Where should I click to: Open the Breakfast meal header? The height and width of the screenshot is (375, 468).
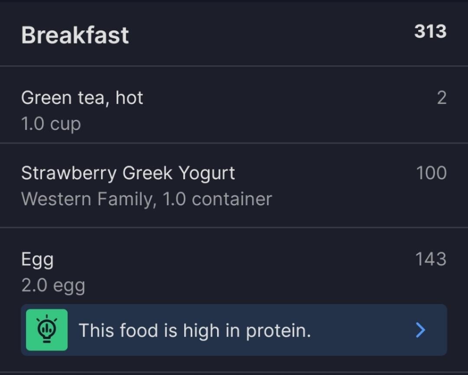click(234, 33)
